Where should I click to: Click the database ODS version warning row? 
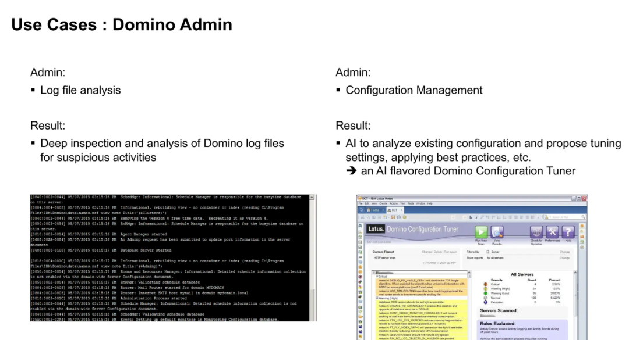pos(422,302)
